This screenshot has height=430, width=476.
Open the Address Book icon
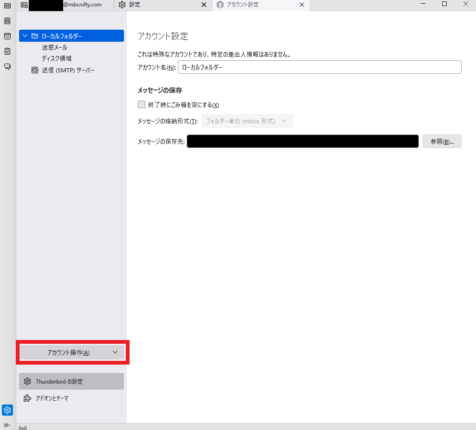7,21
